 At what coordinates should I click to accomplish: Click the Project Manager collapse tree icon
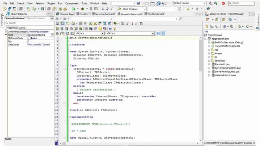[217, 26]
